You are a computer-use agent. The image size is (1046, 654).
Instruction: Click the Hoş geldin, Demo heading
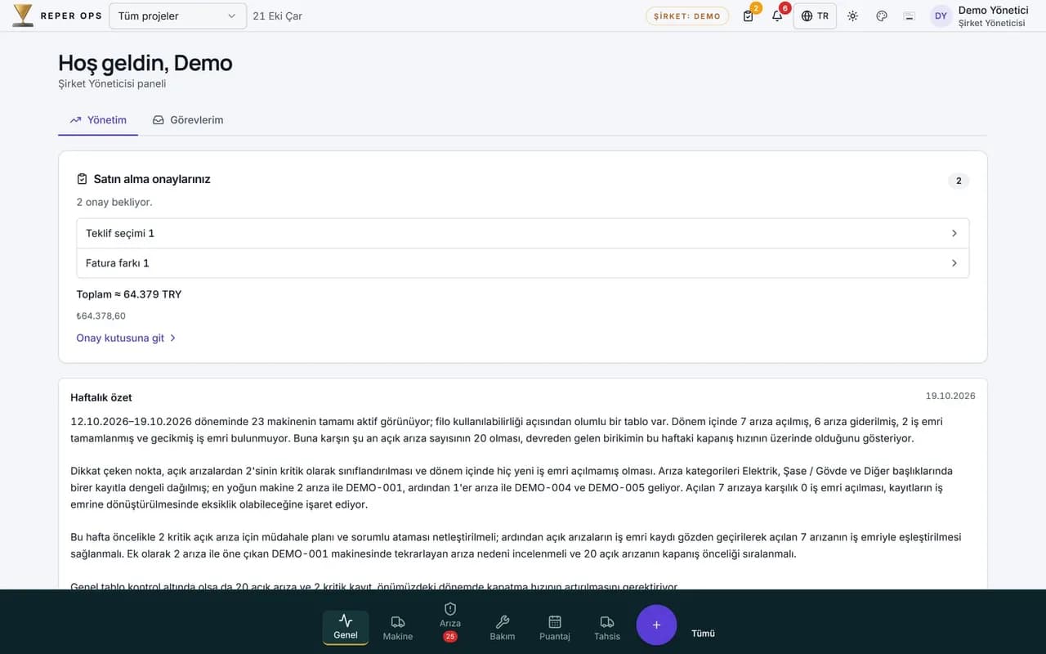[x=145, y=63]
